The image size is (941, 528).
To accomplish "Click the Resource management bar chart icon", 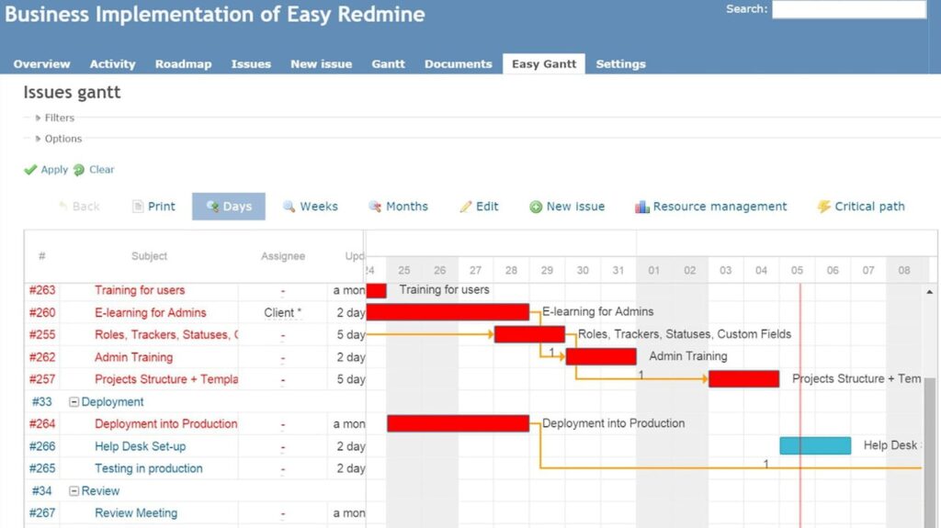I will coord(642,207).
